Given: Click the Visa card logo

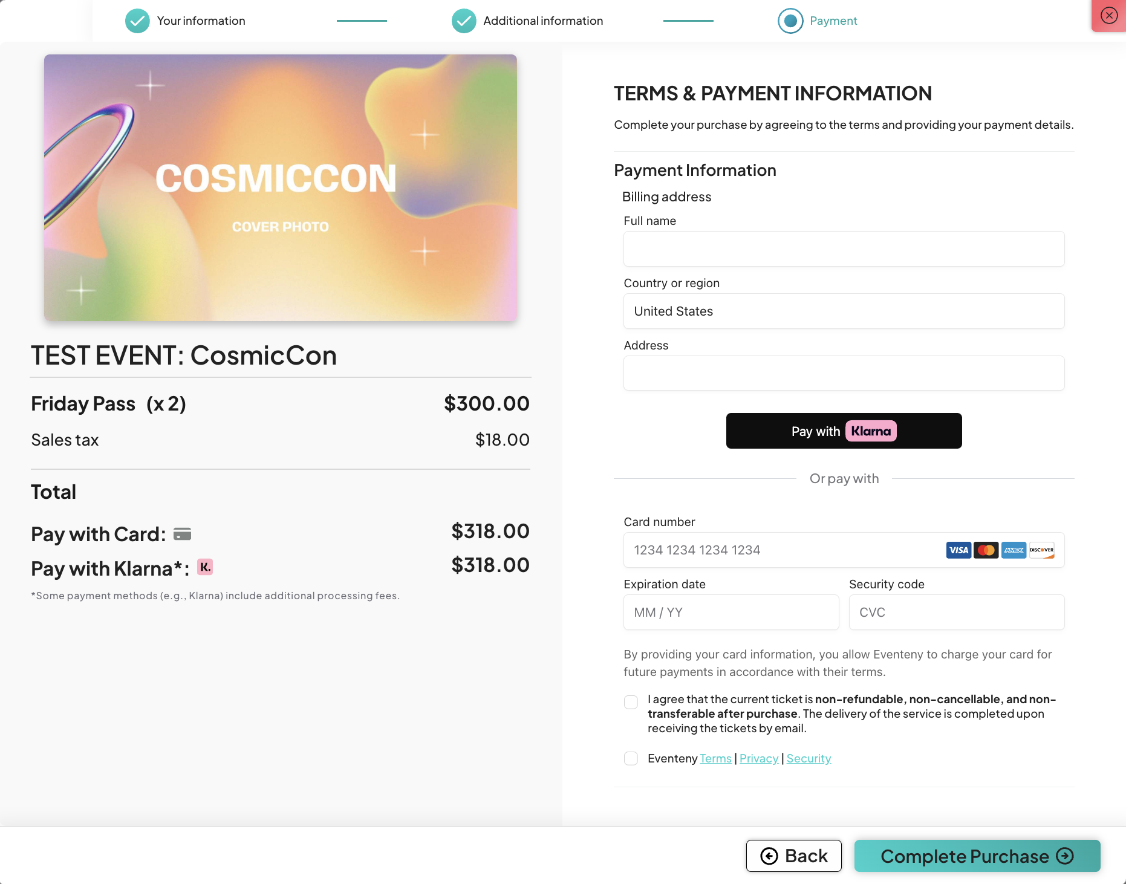Looking at the screenshot, I should (x=958, y=550).
